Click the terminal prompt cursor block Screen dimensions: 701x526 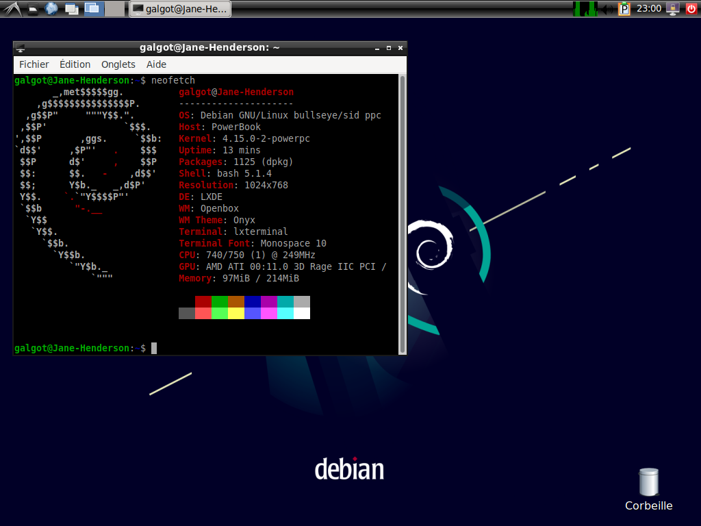[154, 348]
